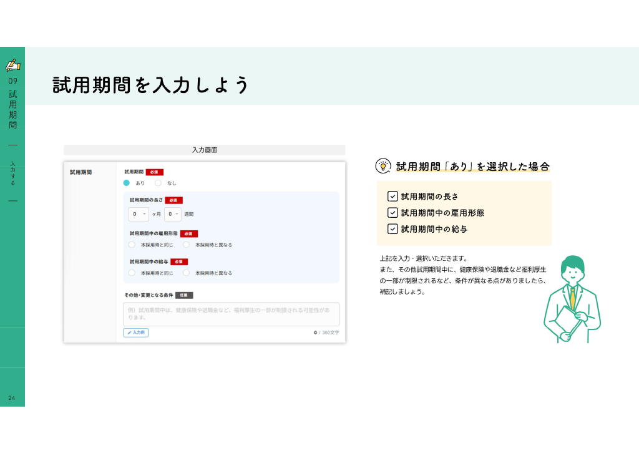
Task: Click the lightbulb tip icon
Action: pos(383,166)
